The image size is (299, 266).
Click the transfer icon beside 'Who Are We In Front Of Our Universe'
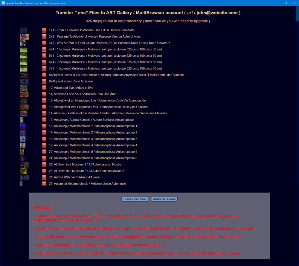tap(44, 43)
